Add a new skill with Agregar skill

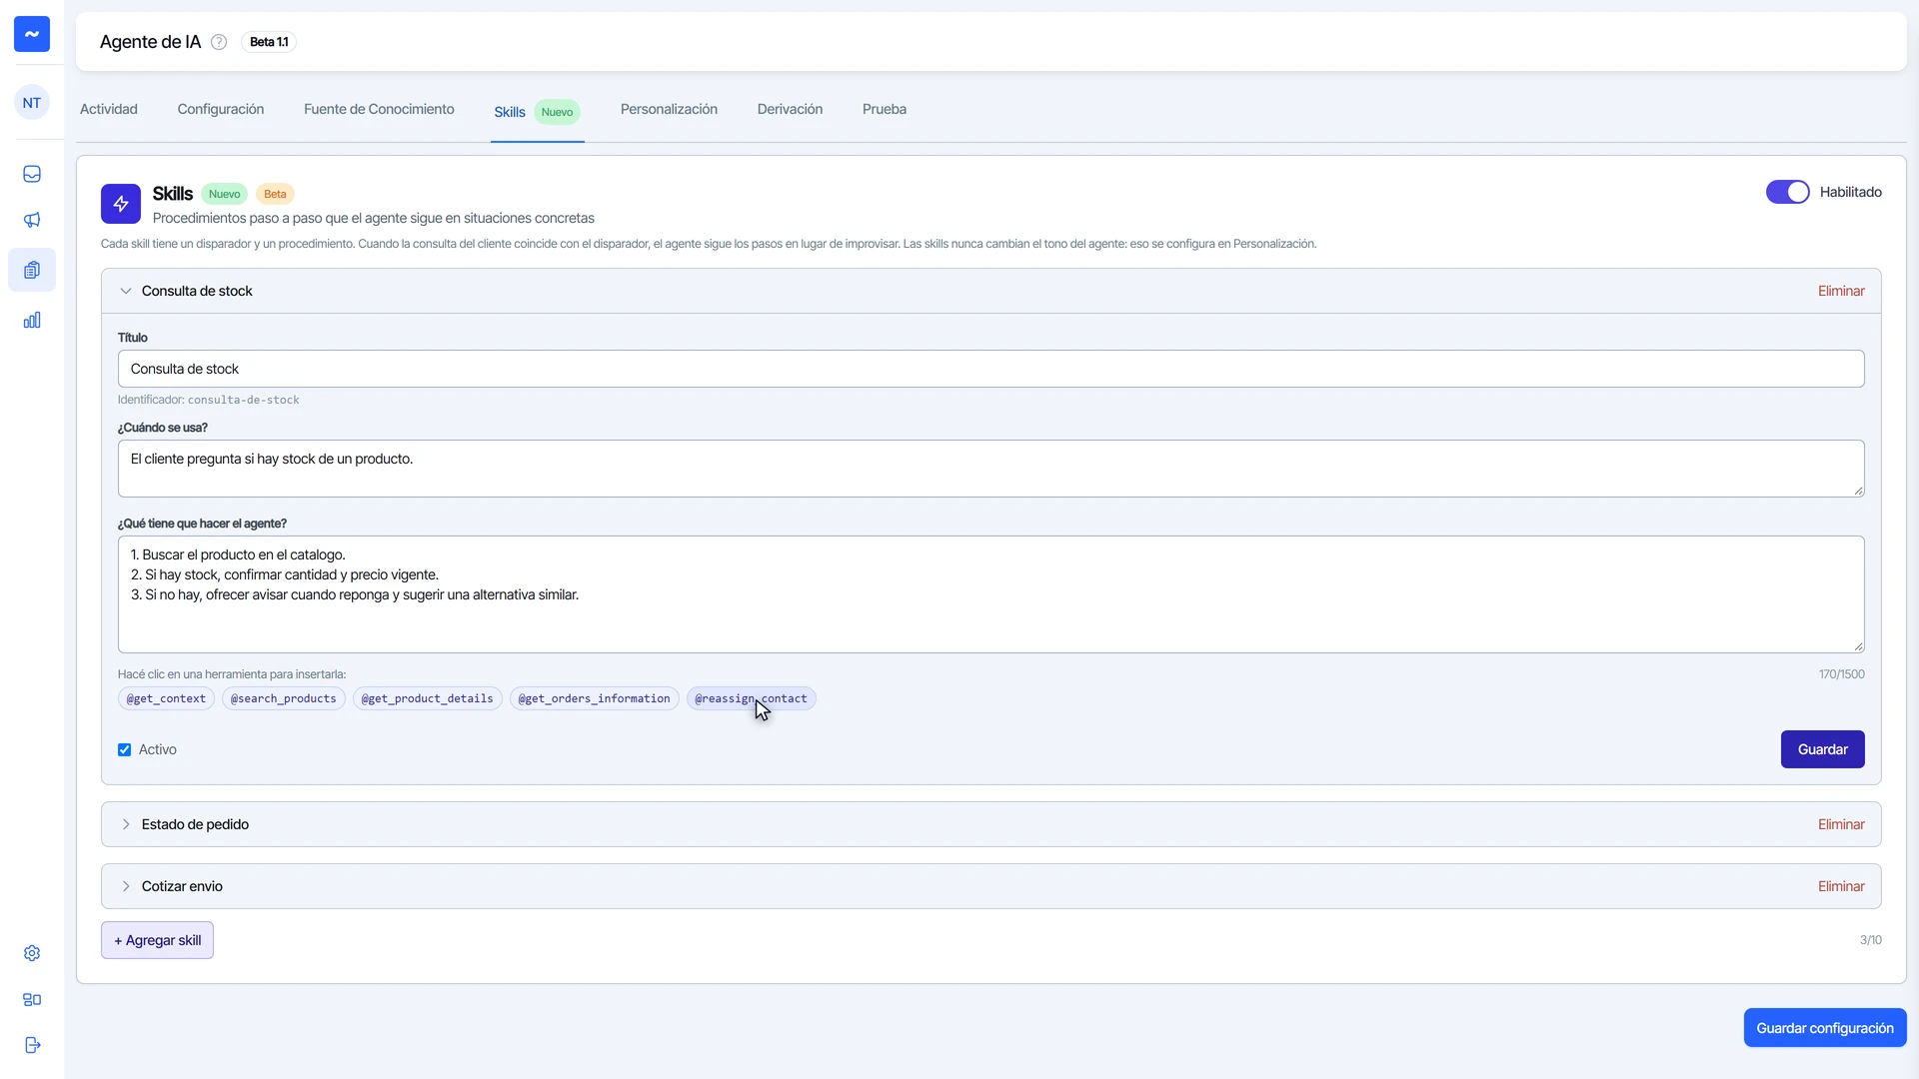click(x=157, y=940)
